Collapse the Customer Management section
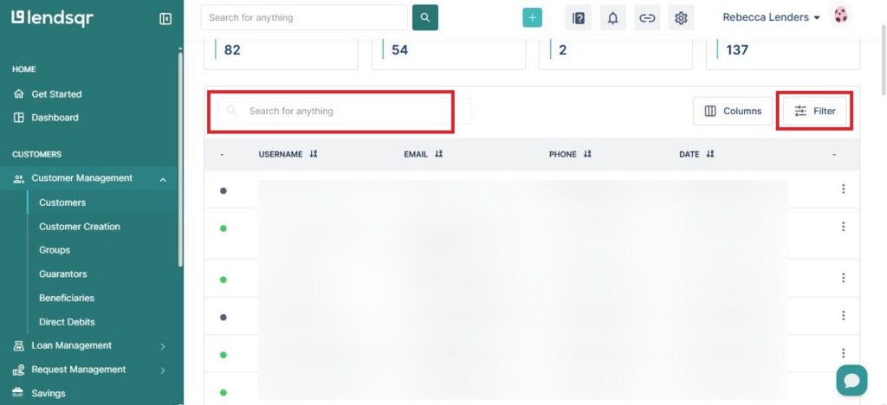 163,179
